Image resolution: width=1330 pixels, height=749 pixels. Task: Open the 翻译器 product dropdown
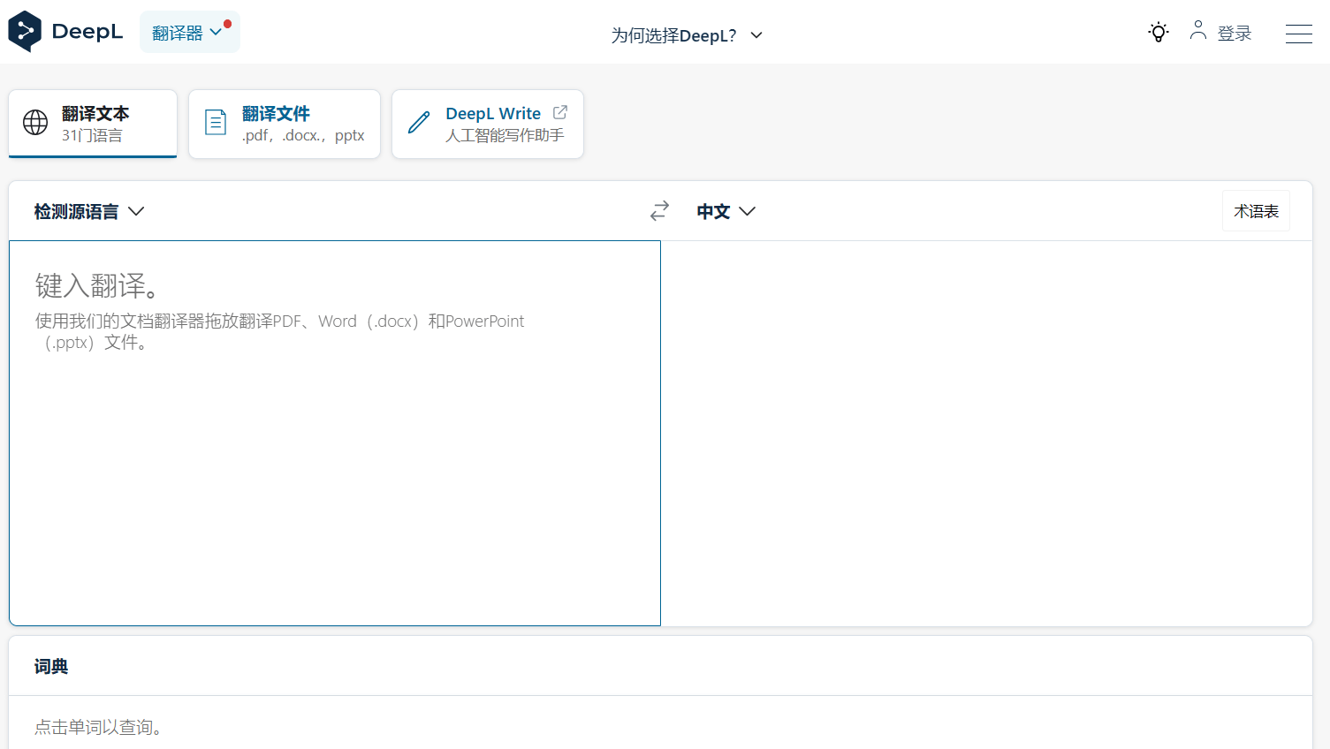(x=189, y=33)
